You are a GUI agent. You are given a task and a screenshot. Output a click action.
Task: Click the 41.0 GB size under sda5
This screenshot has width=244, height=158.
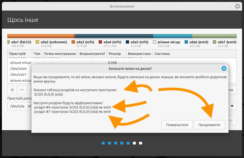136,46
